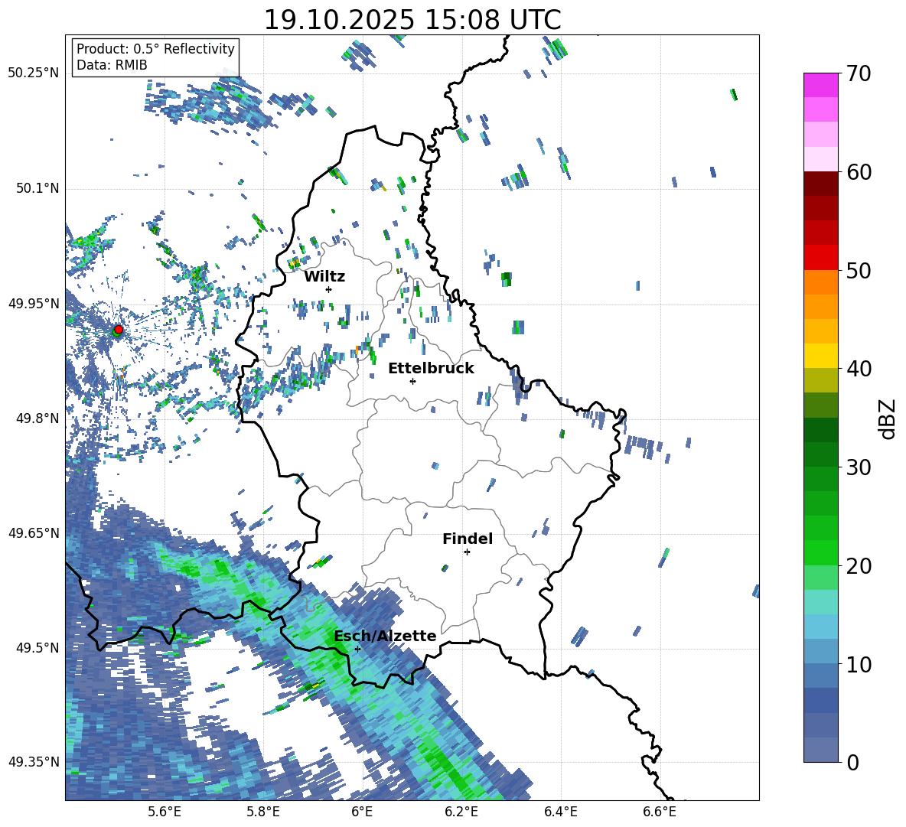906x827 pixels.
Task: Click the 49.35°N latitude label
Action: point(34,762)
